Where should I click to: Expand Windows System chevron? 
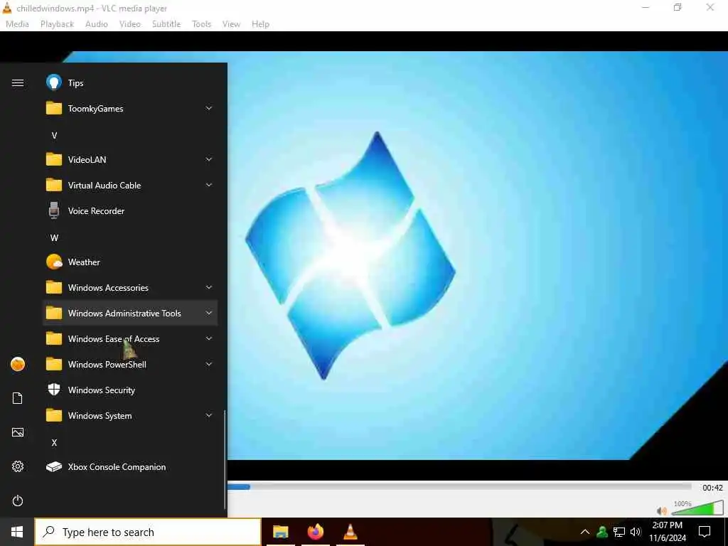(209, 415)
